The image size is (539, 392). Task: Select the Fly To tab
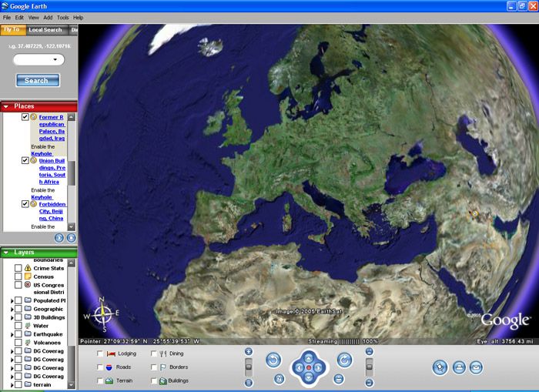tap(13, 29)
